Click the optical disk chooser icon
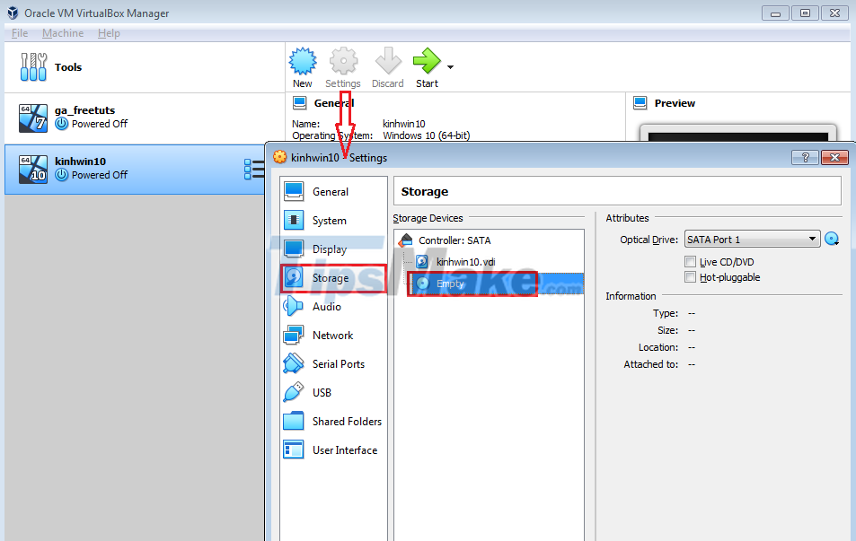The height and width of the screenshot is (541, 856). (x=832, y=239)
